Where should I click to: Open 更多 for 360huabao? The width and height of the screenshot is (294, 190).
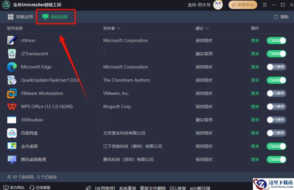[255, 120]
